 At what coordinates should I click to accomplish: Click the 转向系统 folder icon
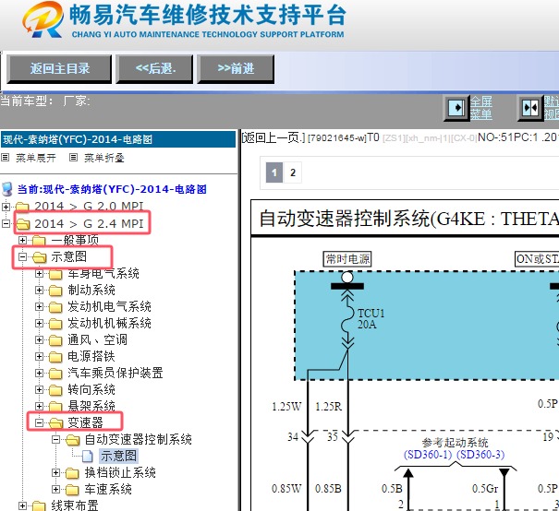pos(55,390)
